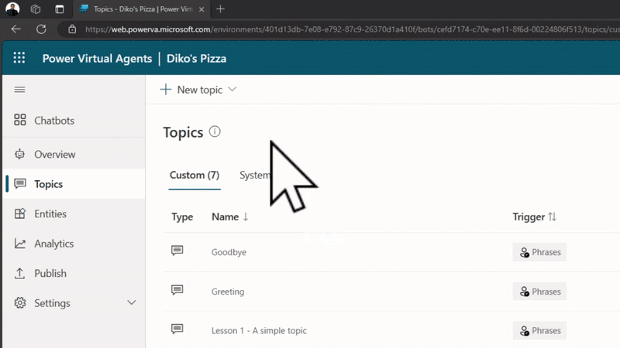
Task: Open a new browser tab
Action: (221, 9)
